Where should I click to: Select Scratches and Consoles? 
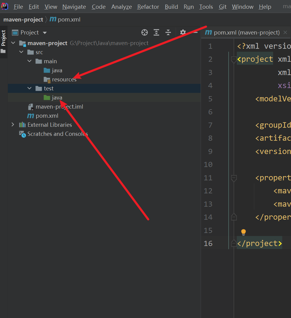click(57, 134)
